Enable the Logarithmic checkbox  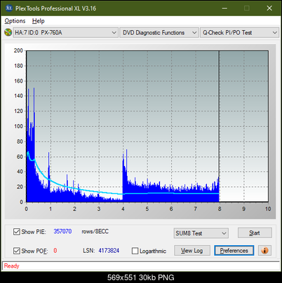click(135, 251)
